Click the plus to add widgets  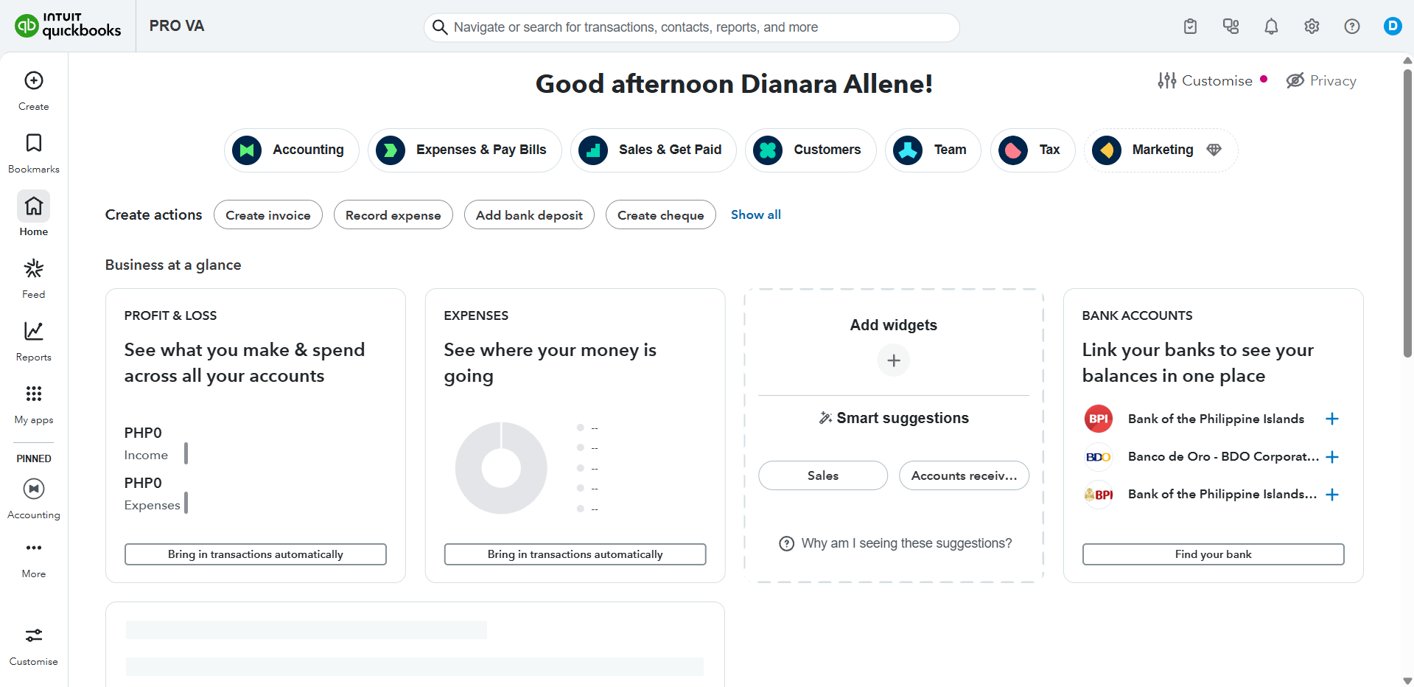pos(894,360)
